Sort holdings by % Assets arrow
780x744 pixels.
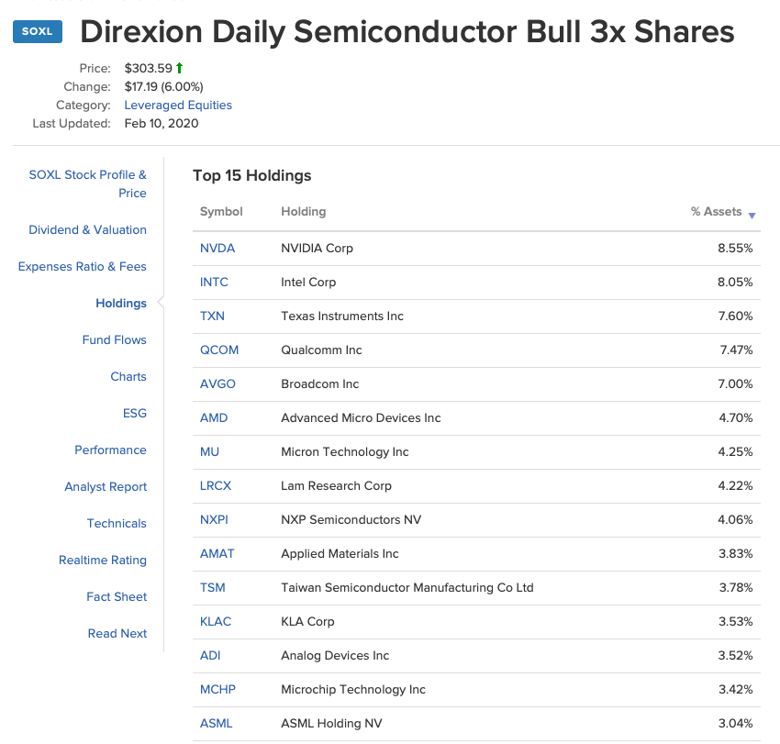point(752,215)
